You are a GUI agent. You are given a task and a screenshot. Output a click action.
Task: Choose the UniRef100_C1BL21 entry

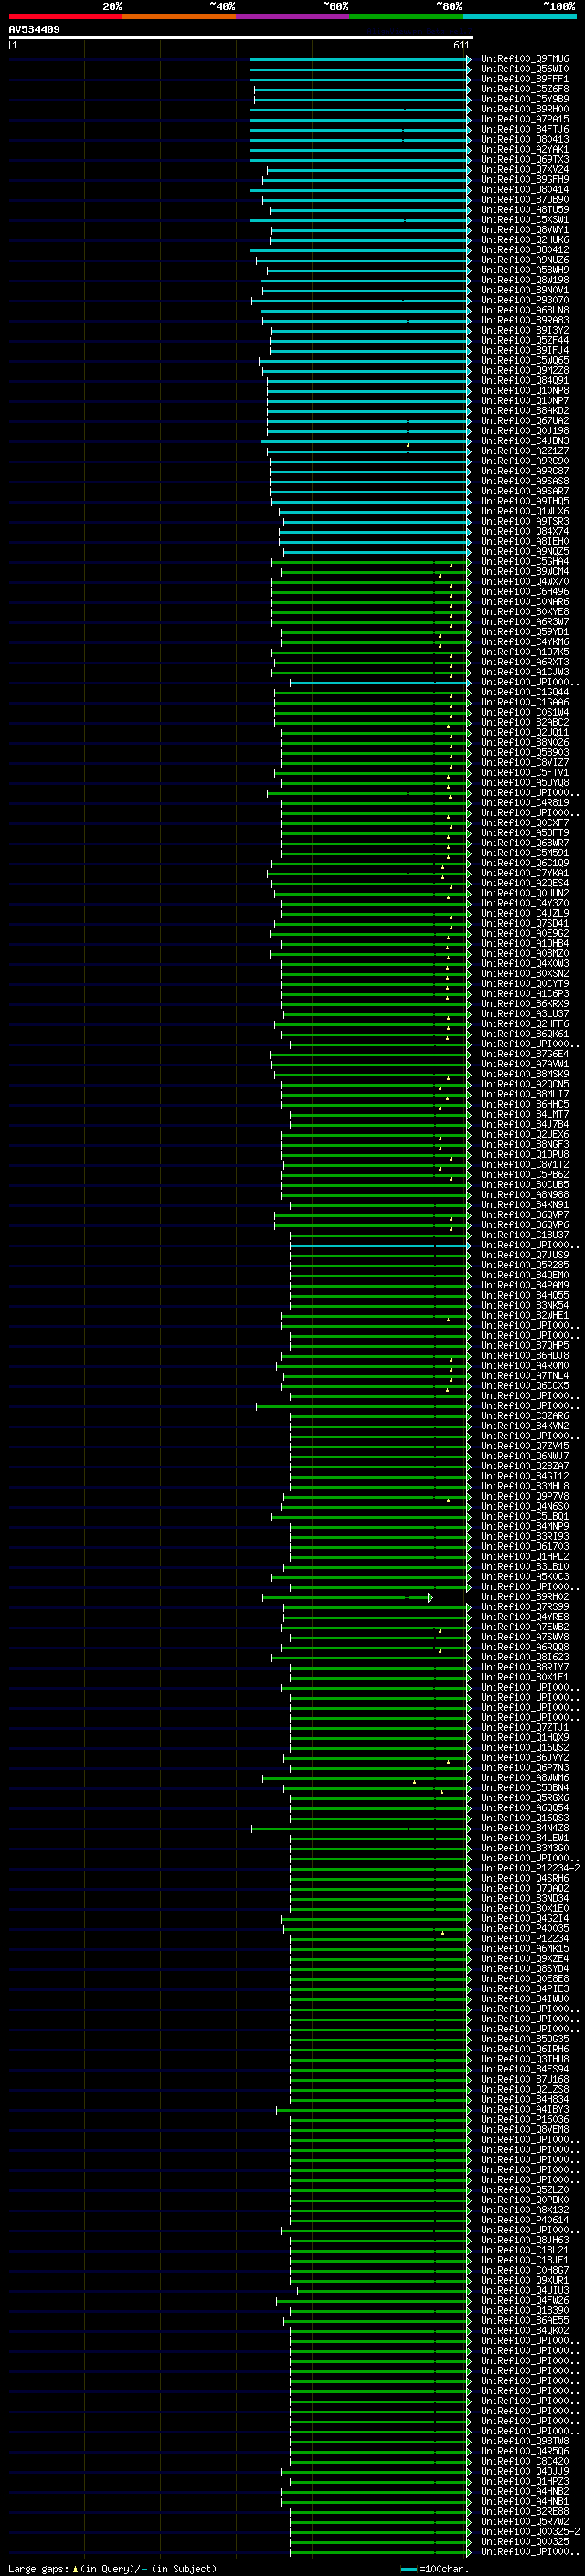525,2250
